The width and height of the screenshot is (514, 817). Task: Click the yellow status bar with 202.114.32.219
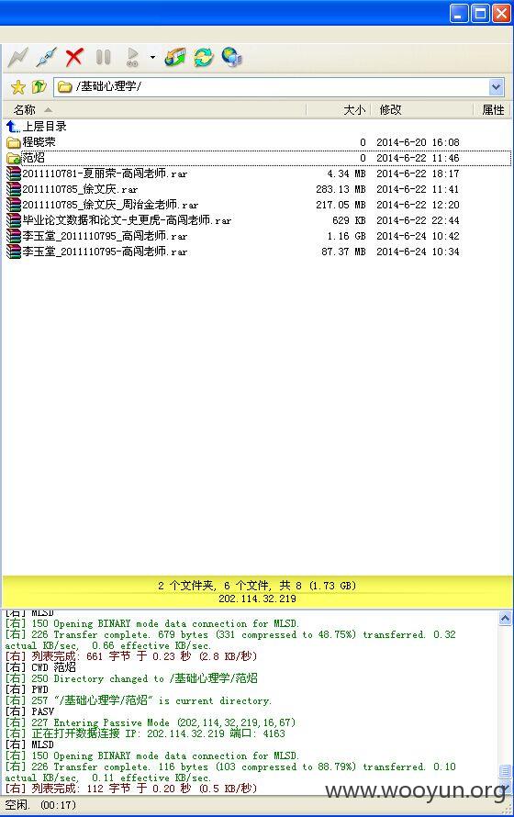(x=257, y=592)
